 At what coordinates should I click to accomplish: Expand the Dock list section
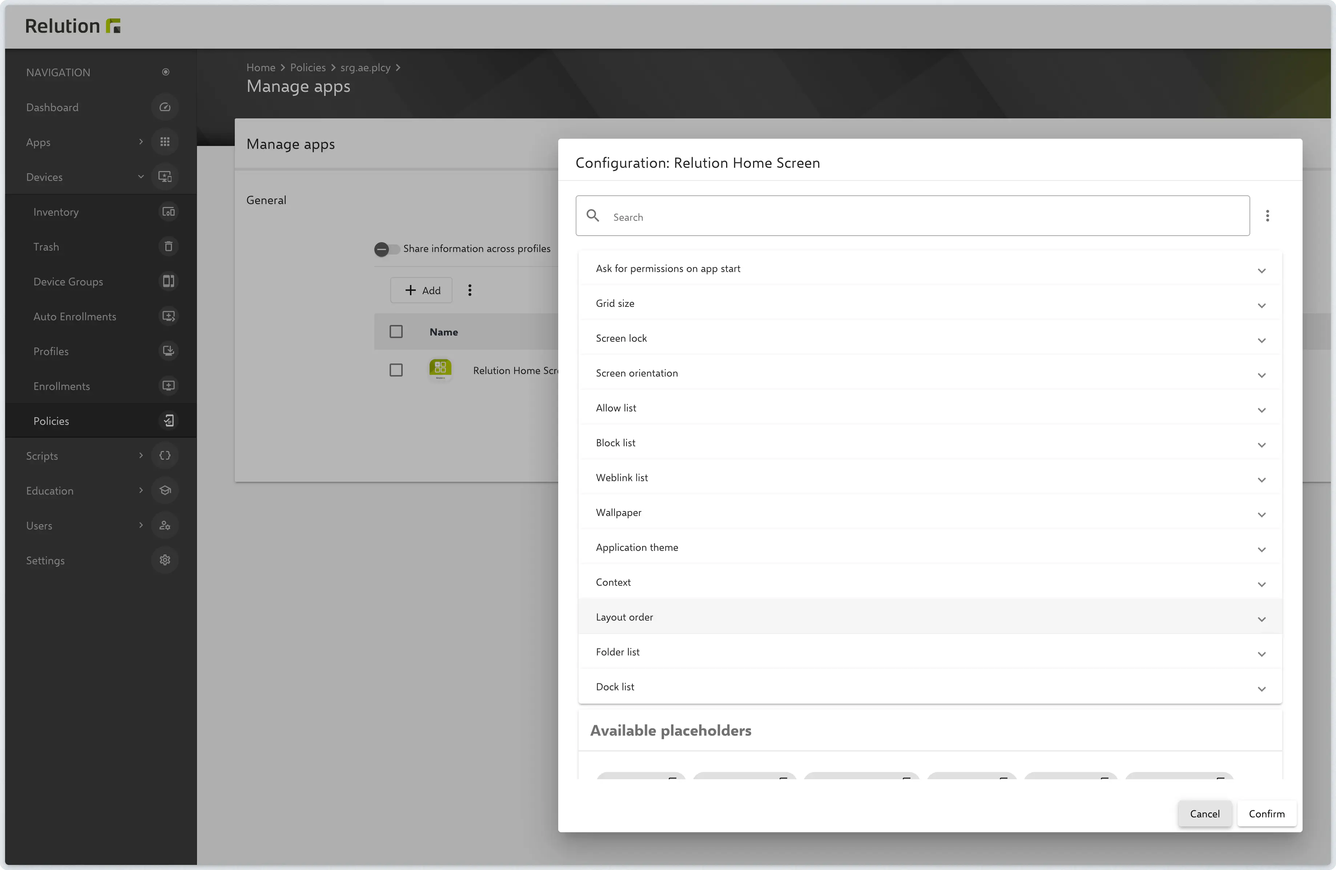(x=930, y=687)
